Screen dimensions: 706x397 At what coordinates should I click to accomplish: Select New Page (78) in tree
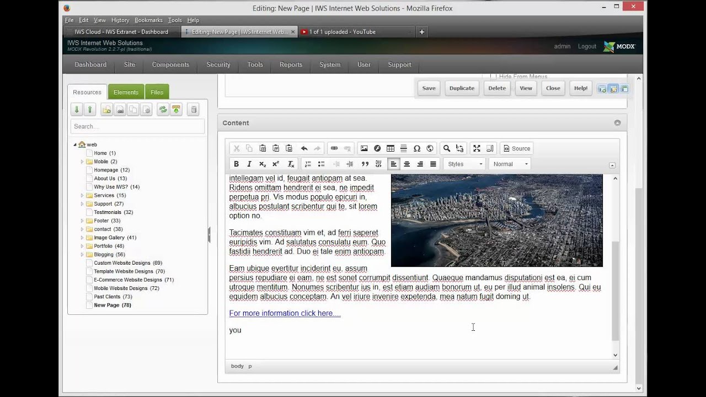point(113,305)
